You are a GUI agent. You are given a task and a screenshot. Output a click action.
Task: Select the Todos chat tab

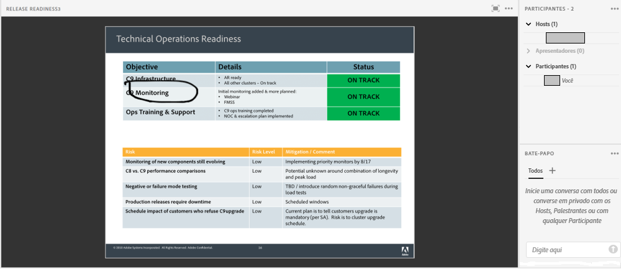click(x=535, y=171)
